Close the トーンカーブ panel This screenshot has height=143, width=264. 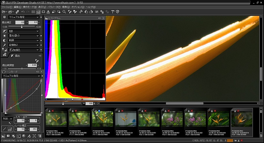point(41,71)
